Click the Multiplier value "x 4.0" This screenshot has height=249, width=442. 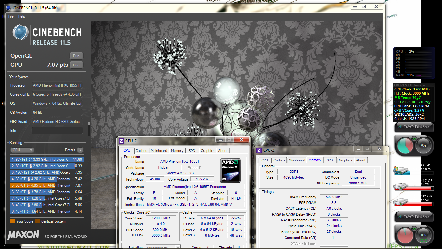point(161,224)
